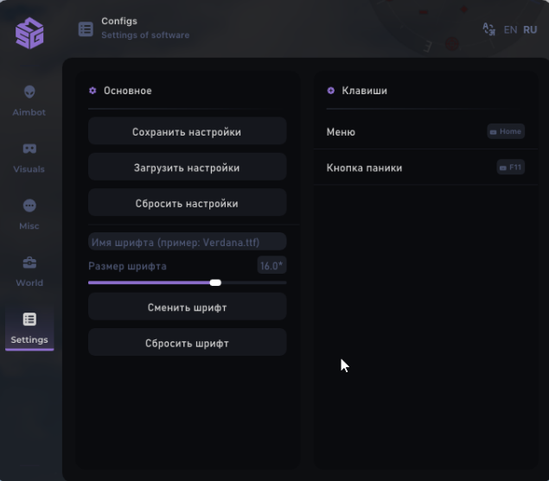Select the Misc chat bubble icon
Image resolution: width=549 pixels, height=481 pixels.
coord(29,206)
